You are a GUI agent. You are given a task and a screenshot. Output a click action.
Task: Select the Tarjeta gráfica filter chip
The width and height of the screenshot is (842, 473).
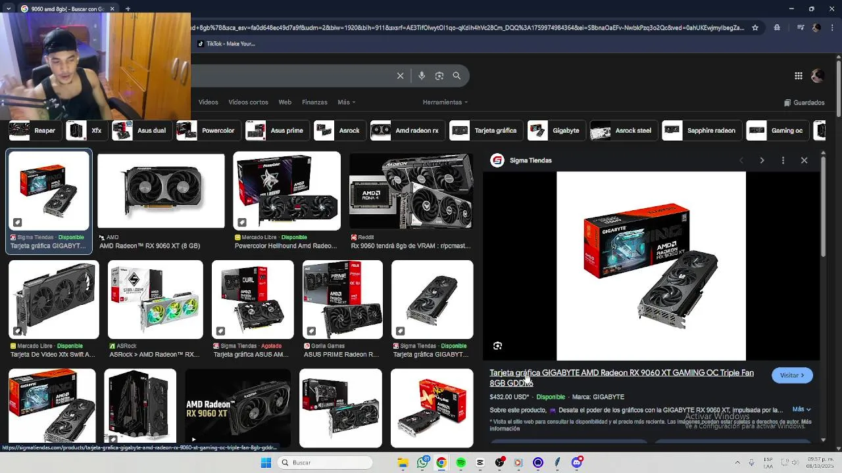pyautogui.click(x=485, y=131)
